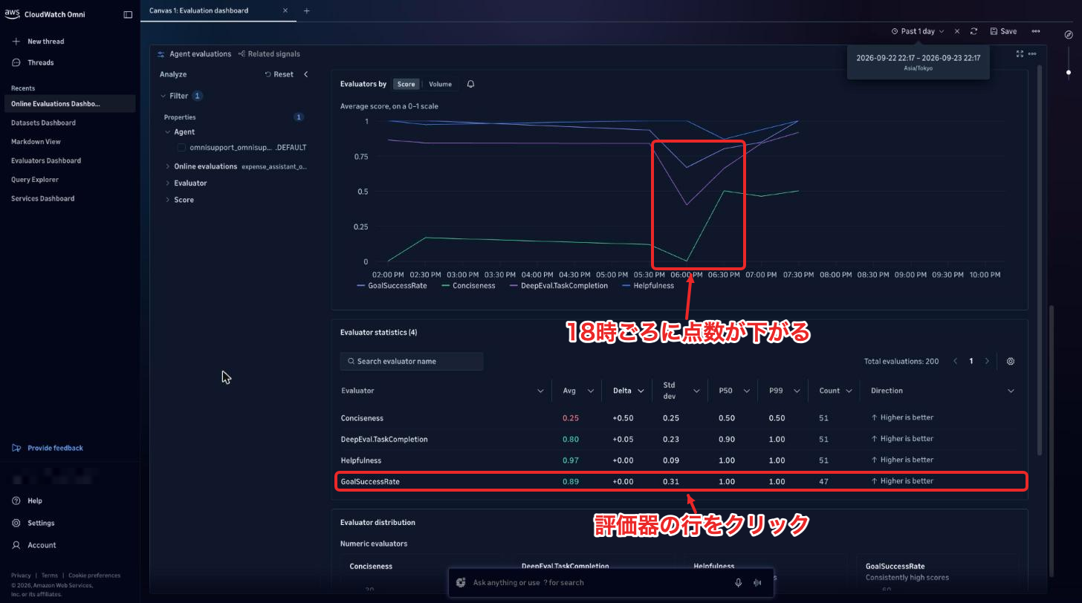Open the Threads list
1082x603 pixels.
(x=40, y=62)
